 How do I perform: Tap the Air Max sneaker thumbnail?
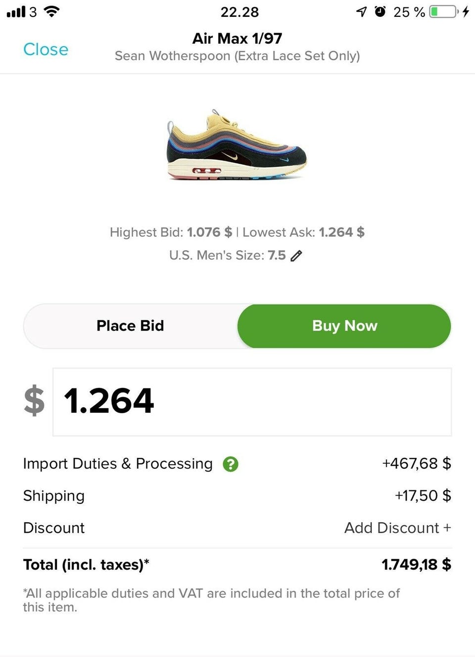(x=237, y=146)
